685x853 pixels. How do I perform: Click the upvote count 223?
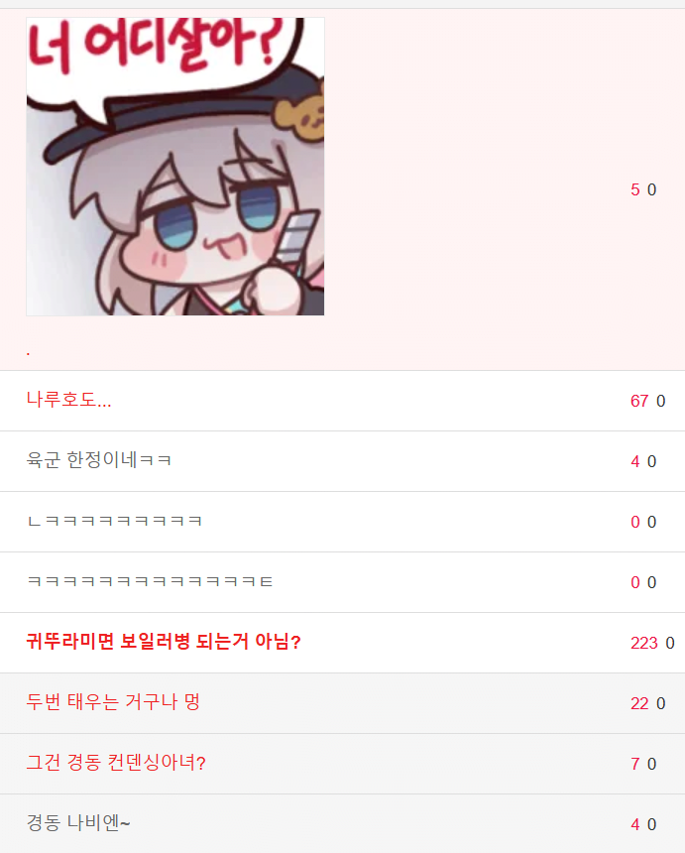[644, 643]
